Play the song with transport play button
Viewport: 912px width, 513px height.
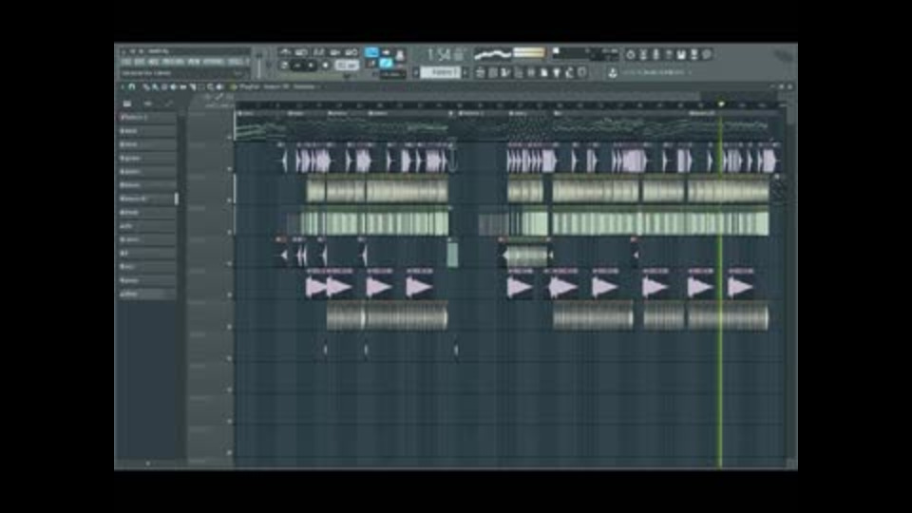pyautogui.click(x=297, y=66)
